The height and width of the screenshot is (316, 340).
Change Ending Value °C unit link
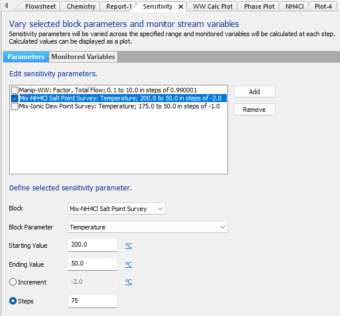pos(129,264)
